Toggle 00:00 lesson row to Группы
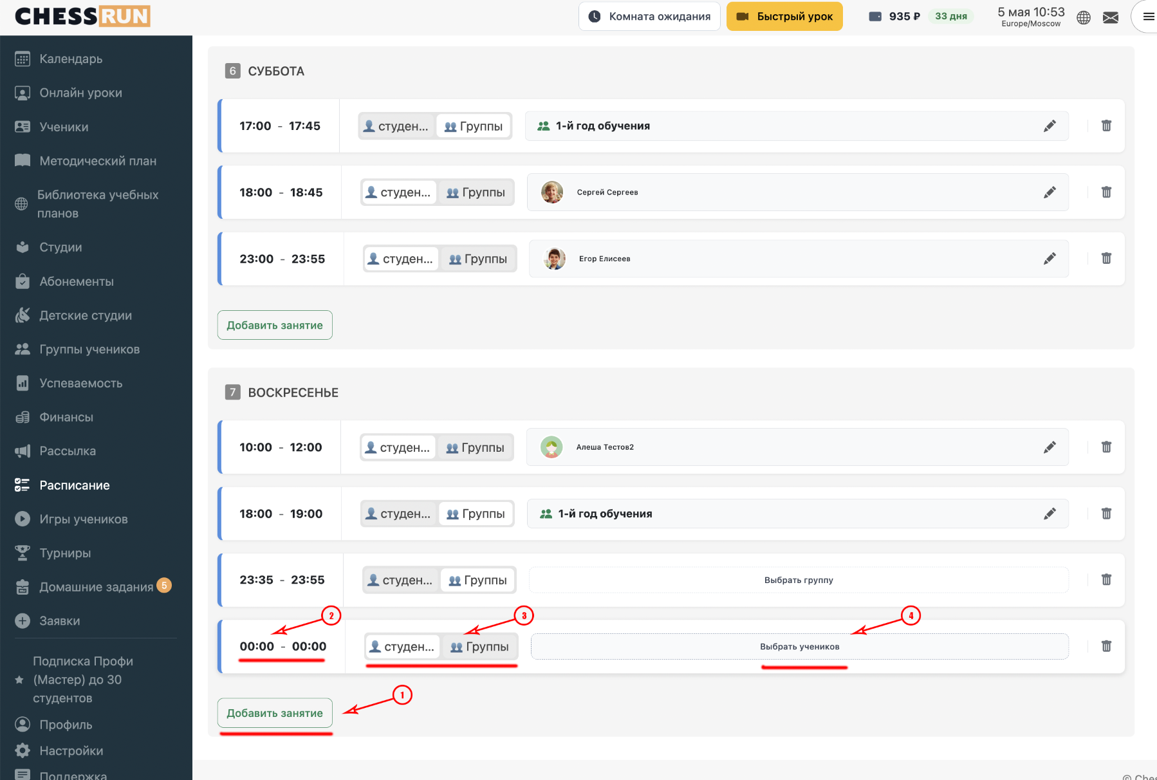The width and height of the screenshot is (1157, 780). (479, 647)
